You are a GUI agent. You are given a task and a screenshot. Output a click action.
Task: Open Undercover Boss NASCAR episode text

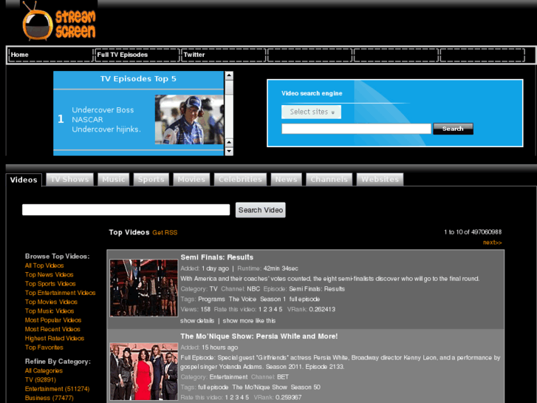pyautogui.click(x=106, y=119)
